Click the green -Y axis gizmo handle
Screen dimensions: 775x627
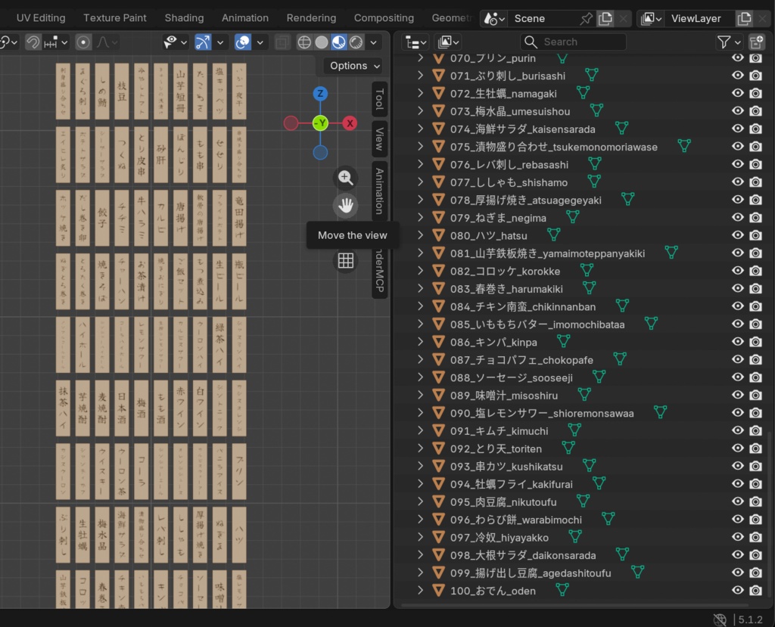click(x=320, y=123)
